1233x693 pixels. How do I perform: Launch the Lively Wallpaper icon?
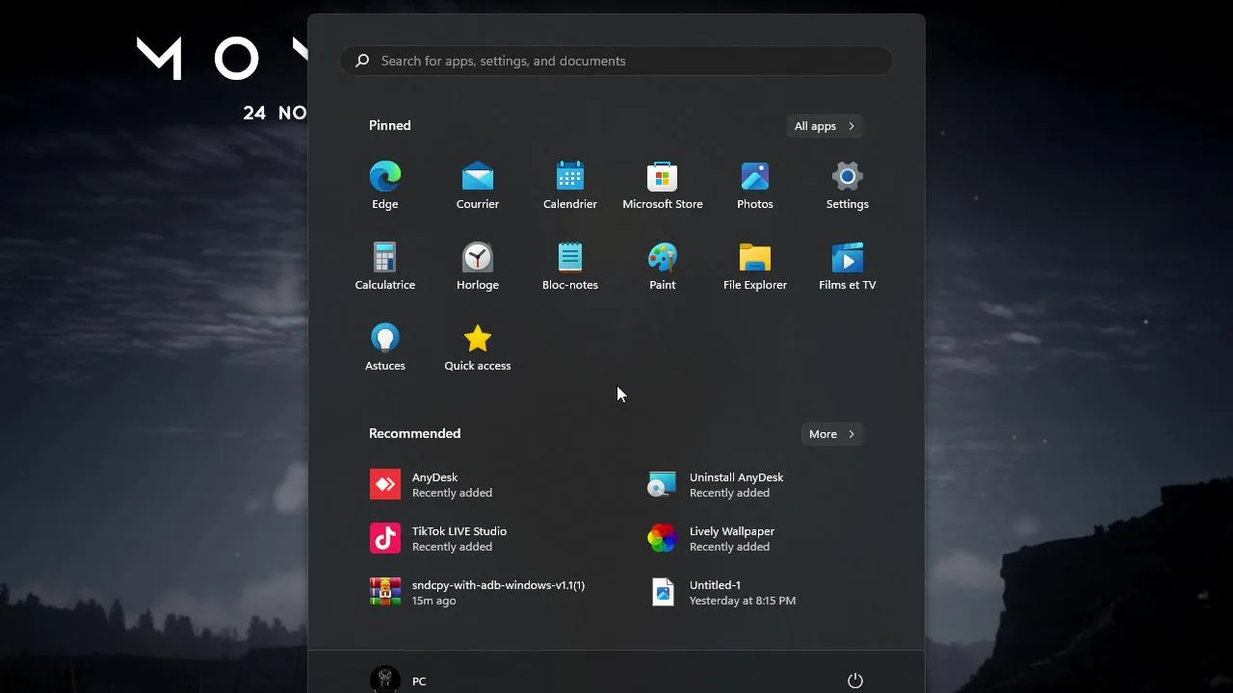663,539
